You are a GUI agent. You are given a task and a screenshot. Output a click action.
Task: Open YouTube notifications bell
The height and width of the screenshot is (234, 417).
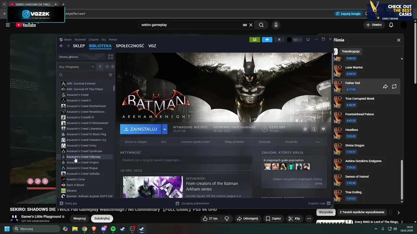[x=391, y=25]
